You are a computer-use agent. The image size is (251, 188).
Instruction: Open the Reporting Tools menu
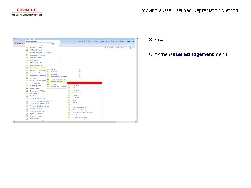pos(36,86)
